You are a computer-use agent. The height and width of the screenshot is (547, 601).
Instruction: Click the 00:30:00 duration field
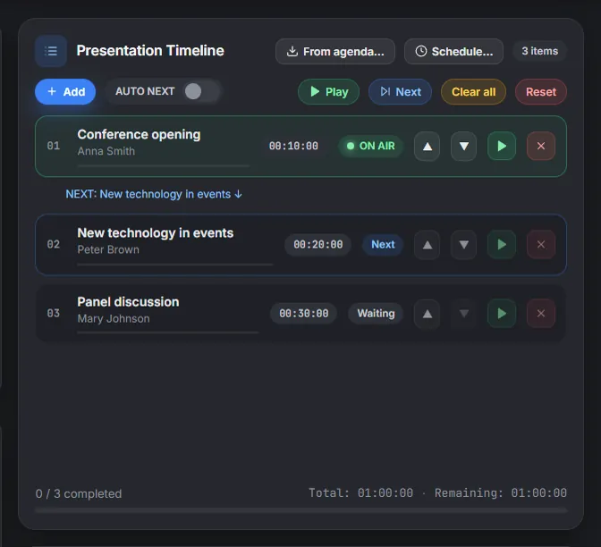[303, 314]
